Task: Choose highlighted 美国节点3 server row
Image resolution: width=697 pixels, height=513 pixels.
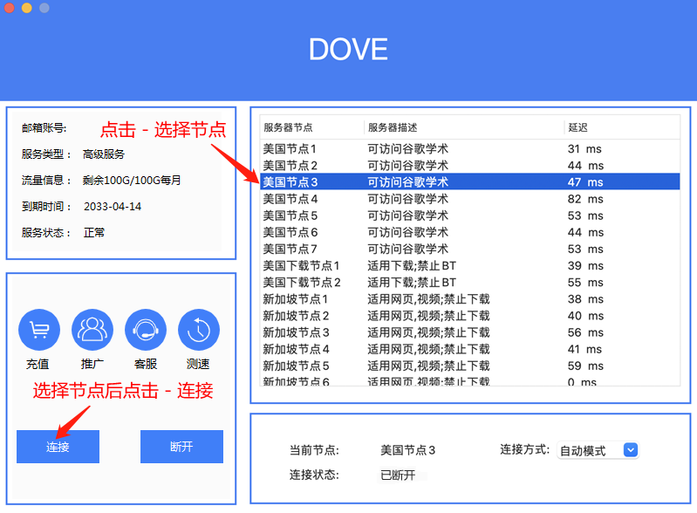Action: pos(290,182)
